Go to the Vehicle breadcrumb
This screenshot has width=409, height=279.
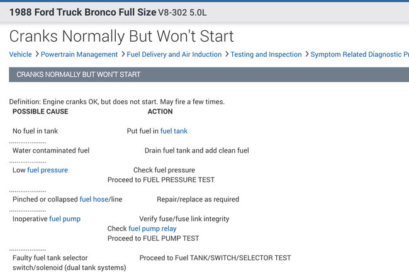[20, 55]
